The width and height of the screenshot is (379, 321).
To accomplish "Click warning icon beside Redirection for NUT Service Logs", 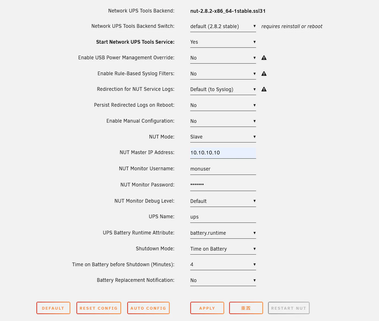I will click(x=264, y=89).
